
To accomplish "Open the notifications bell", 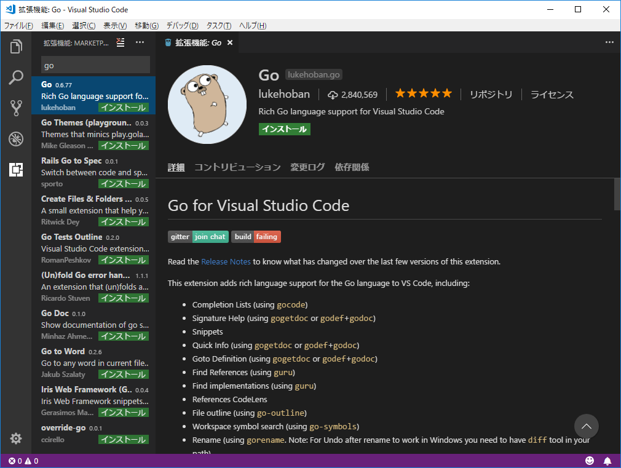I will pos(607,460).
